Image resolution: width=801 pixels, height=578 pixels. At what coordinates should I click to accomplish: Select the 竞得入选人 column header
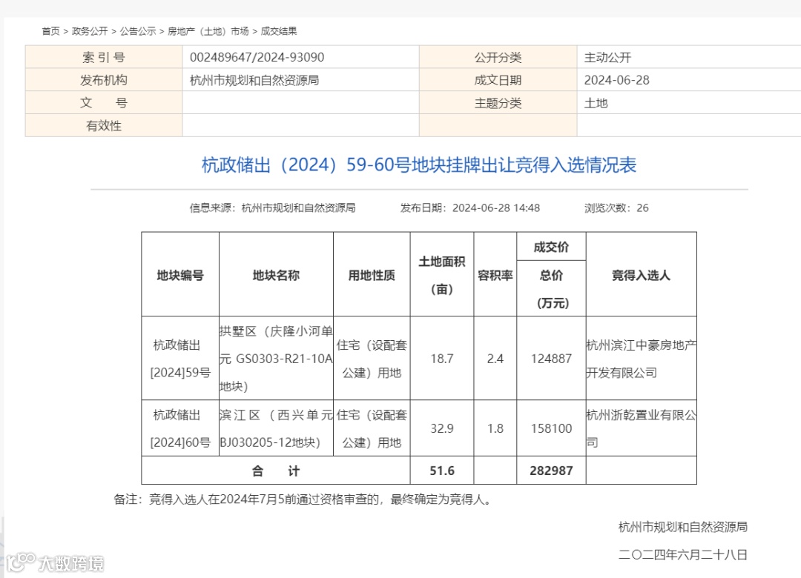click(641, 275)
